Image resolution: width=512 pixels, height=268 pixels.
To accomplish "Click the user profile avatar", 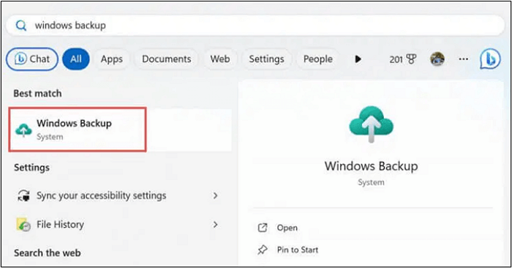I will (x=437, y=59).
